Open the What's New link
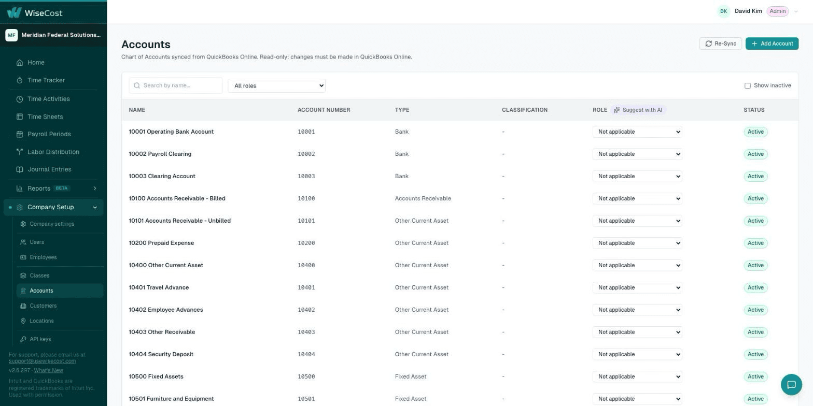 (49, 371)
